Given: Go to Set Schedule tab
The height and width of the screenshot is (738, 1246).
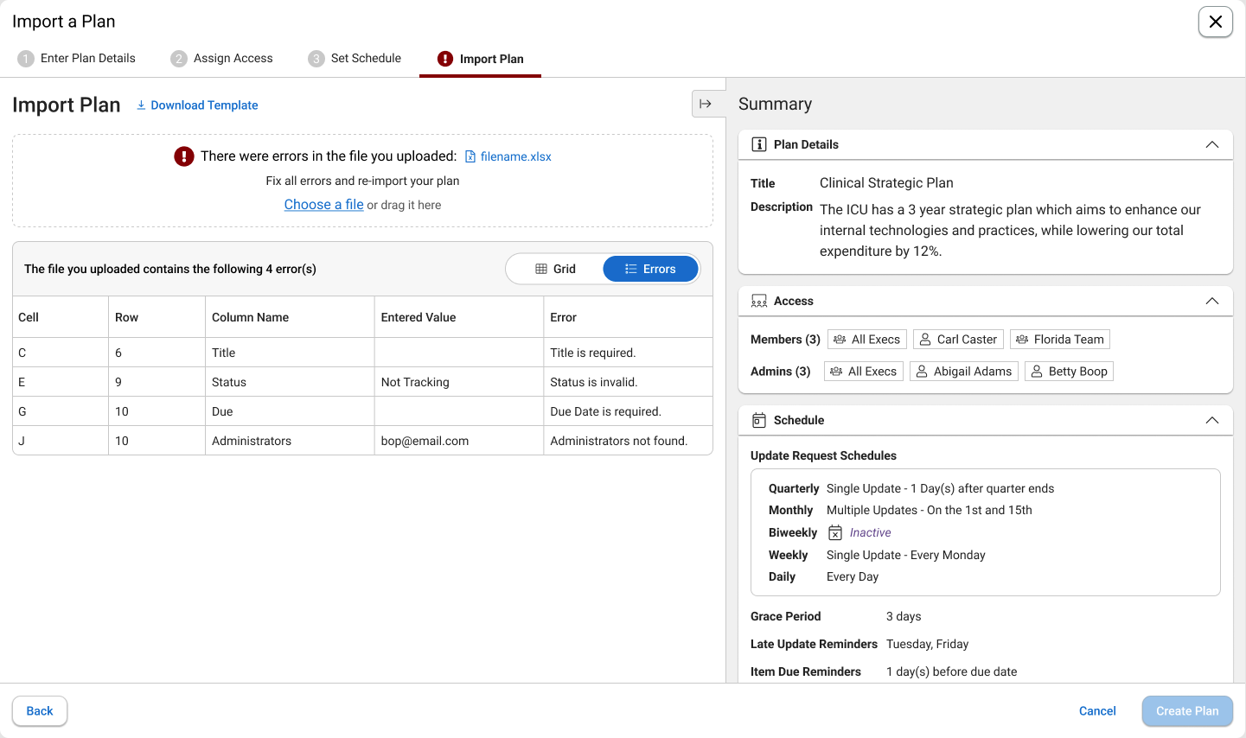Looking at the screenshot, I should pos(355,59).
